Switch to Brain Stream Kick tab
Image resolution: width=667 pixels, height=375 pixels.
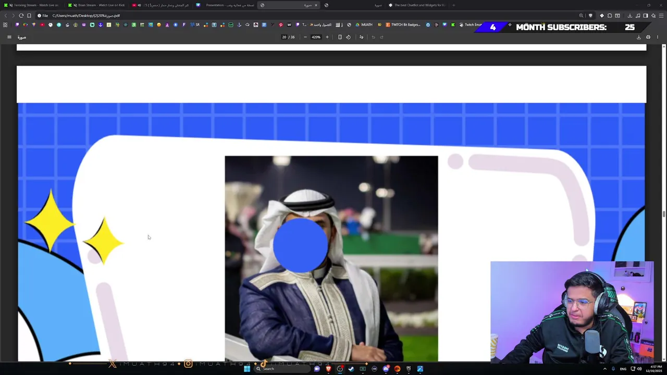[x=98, y=5]
